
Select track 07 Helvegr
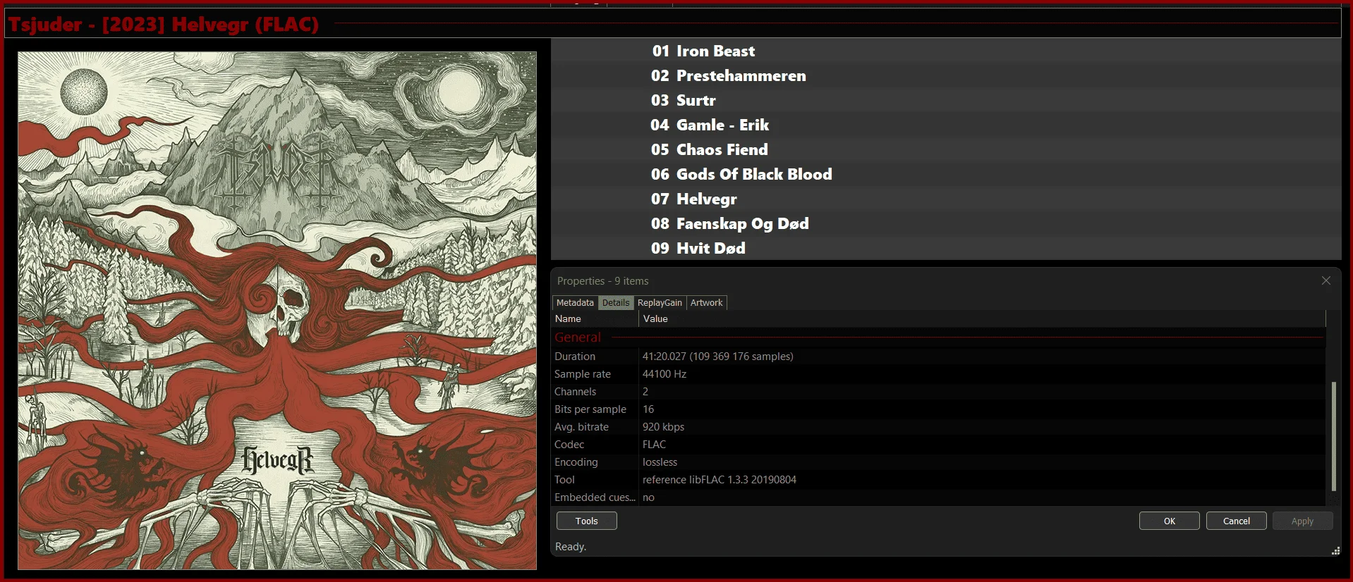(945, 199)
